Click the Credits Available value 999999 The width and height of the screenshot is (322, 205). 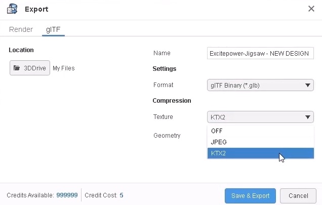67,195
